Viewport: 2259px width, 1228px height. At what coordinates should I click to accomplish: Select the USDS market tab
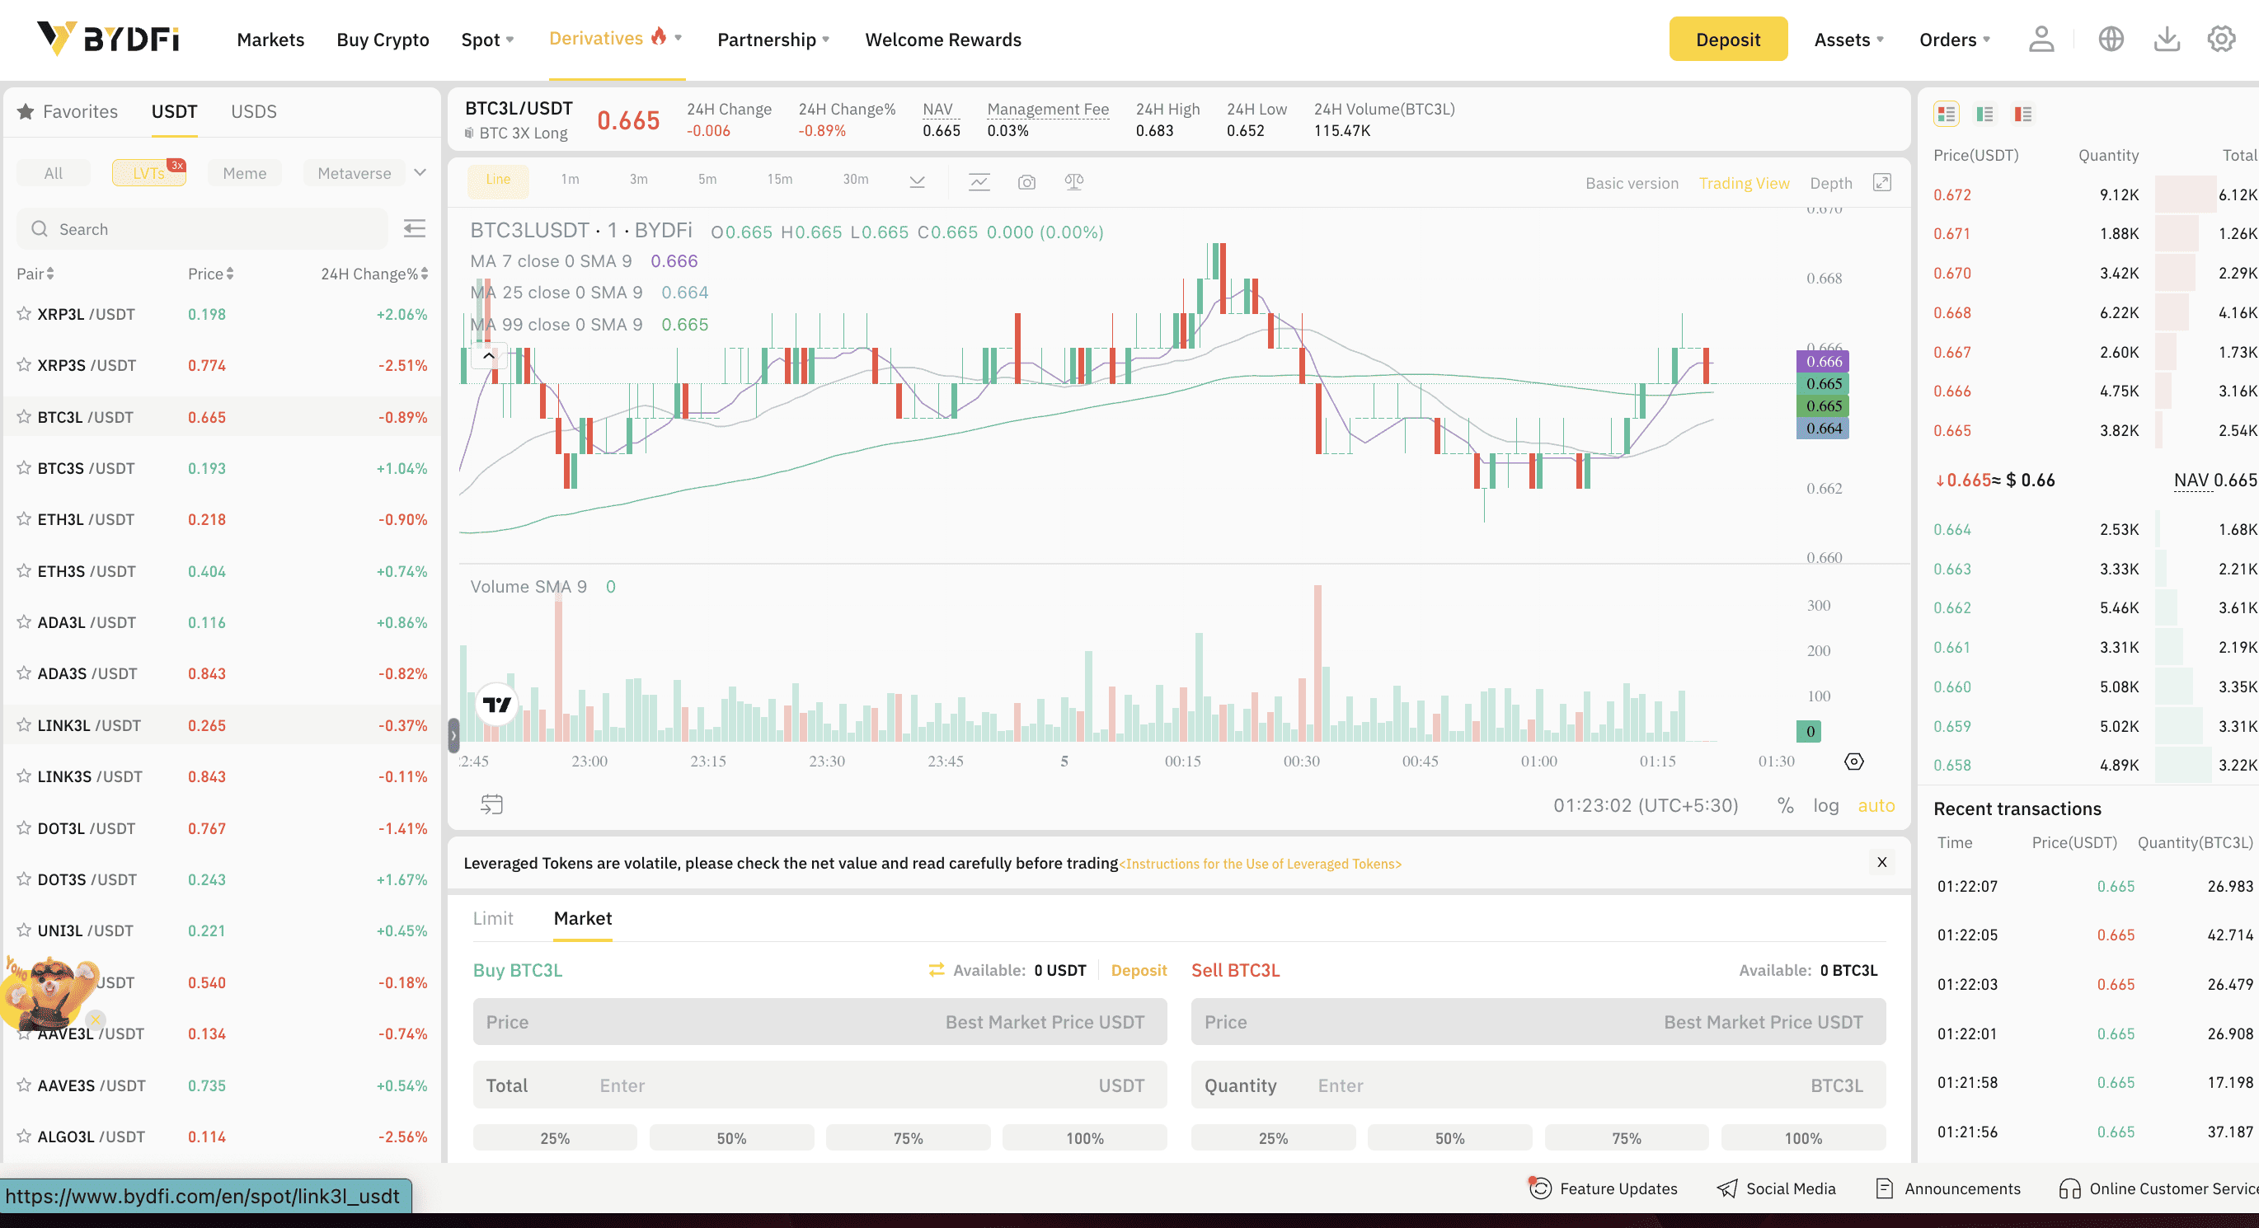(x=253, y=111)
